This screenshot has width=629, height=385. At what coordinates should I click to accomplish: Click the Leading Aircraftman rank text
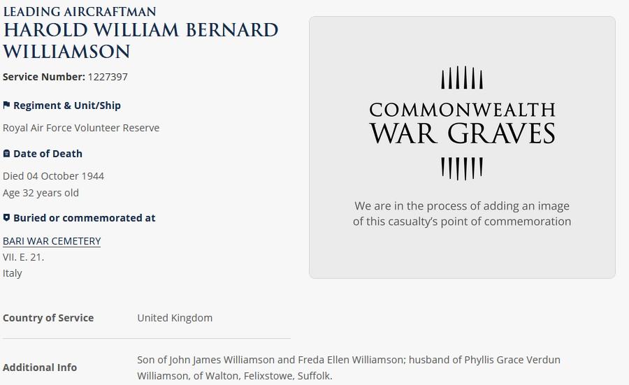point(80,12)
